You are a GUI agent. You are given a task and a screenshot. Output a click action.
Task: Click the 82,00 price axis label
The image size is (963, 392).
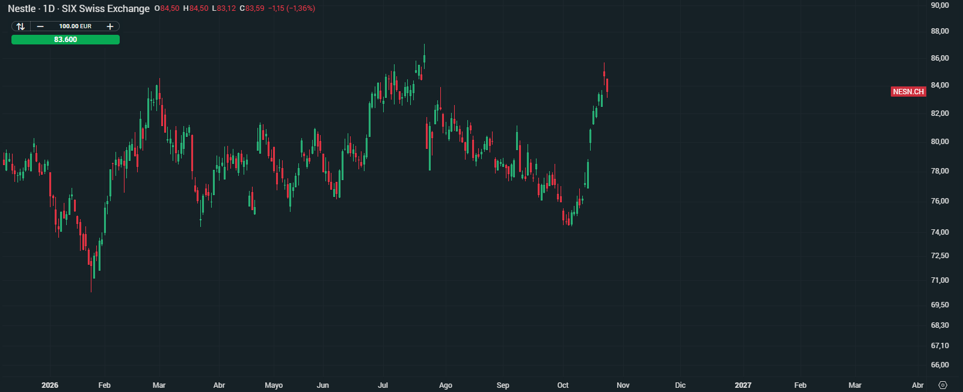coord(940,113)
